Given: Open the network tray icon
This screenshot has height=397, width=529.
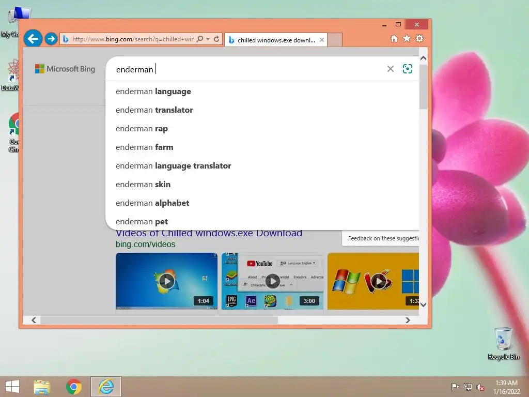Looking at the screenshot, I should pos(468,387).
